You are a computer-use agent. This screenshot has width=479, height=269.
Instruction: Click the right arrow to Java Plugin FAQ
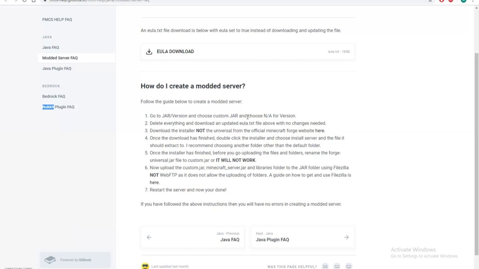[346, 237]
